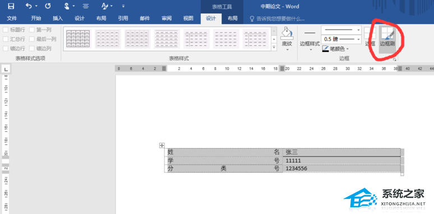The height and width of the screenshot is (214, 434).
Task: Click the 姓名 label cell
Action: pyautogui.click(x=223, y=152)
